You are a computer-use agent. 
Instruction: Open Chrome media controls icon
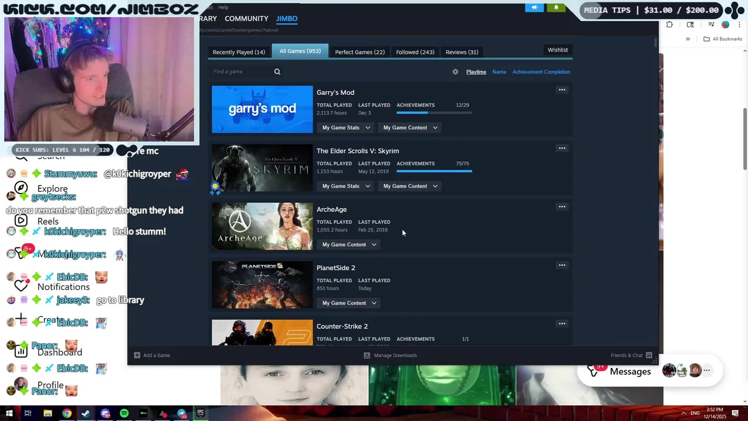click(711, 25)
